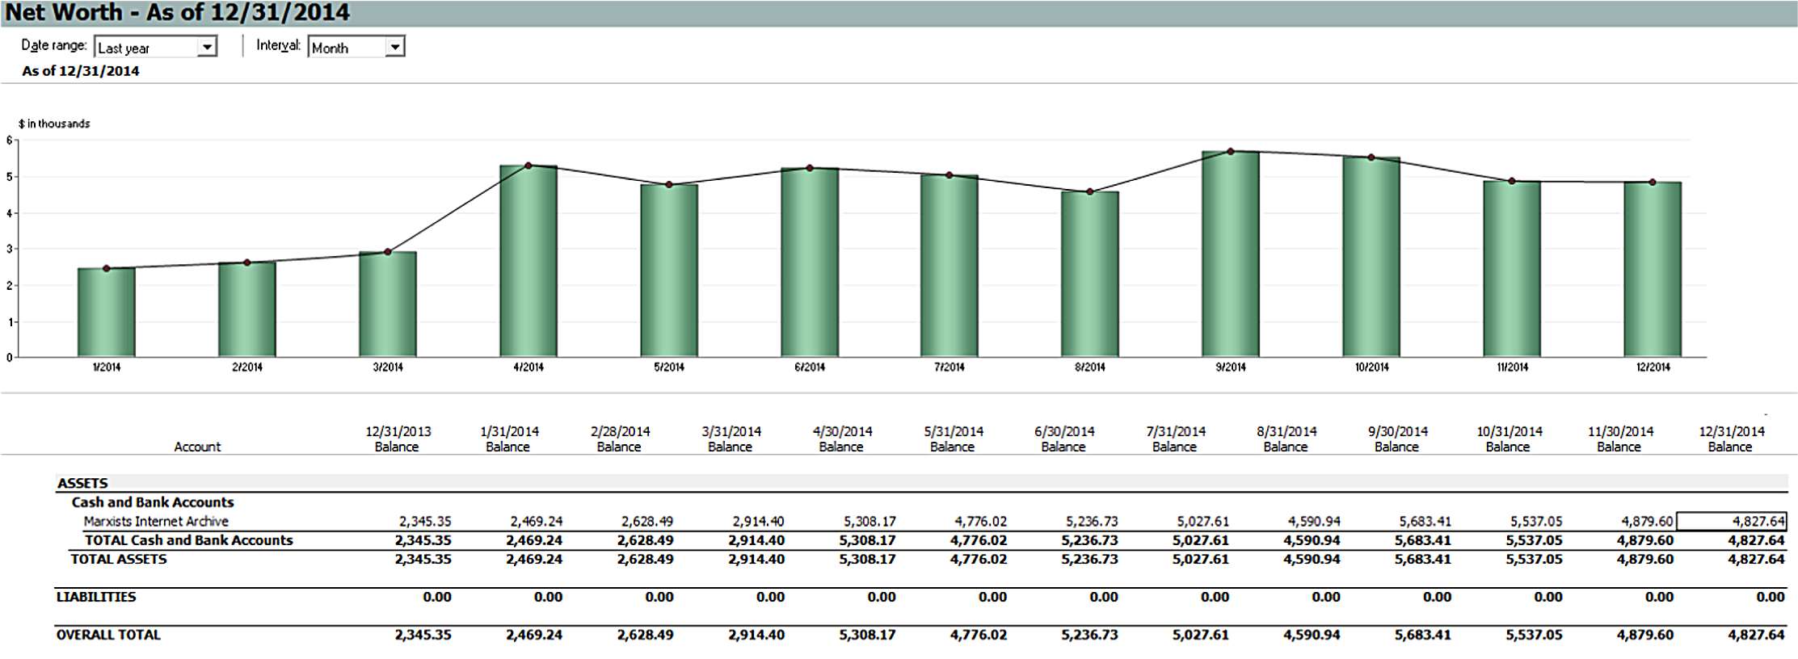Click the 'Month' interval field
The height and width of the screenshot is (659, 1798).
(347, 48)
